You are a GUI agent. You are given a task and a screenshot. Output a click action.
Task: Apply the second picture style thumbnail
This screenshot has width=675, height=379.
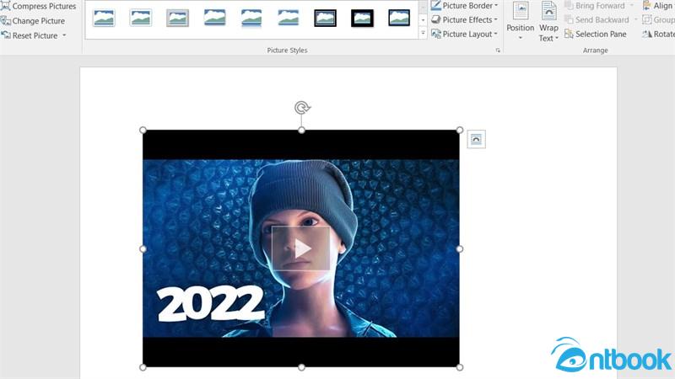(x=141, y=18)
